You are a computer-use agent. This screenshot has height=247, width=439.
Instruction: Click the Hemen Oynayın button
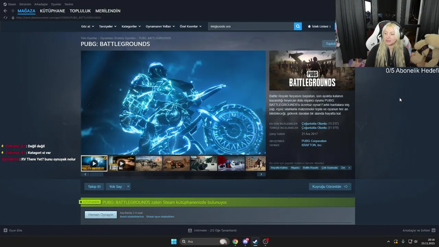pyautogui.click(x=101, y=215)
